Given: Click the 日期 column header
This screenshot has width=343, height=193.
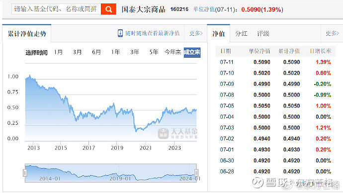Looking at the screenshot, I should (226, 51).
